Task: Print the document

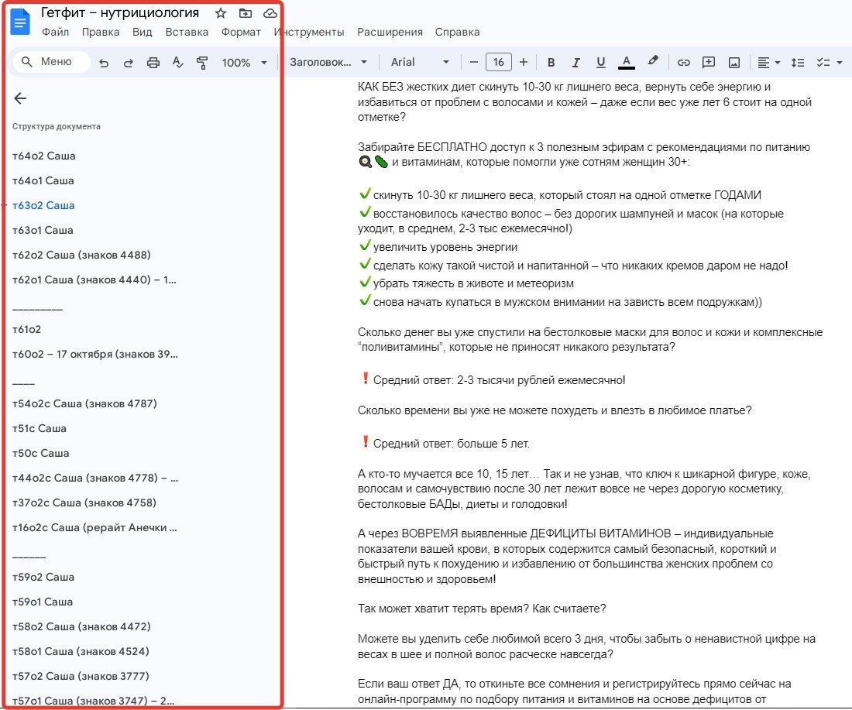Action: (x=153, y=63)
